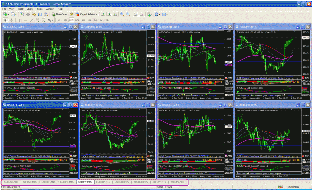Screen dimensions: 313x190
Task: Switch timeframe to MN
Action: click(107, 20)
